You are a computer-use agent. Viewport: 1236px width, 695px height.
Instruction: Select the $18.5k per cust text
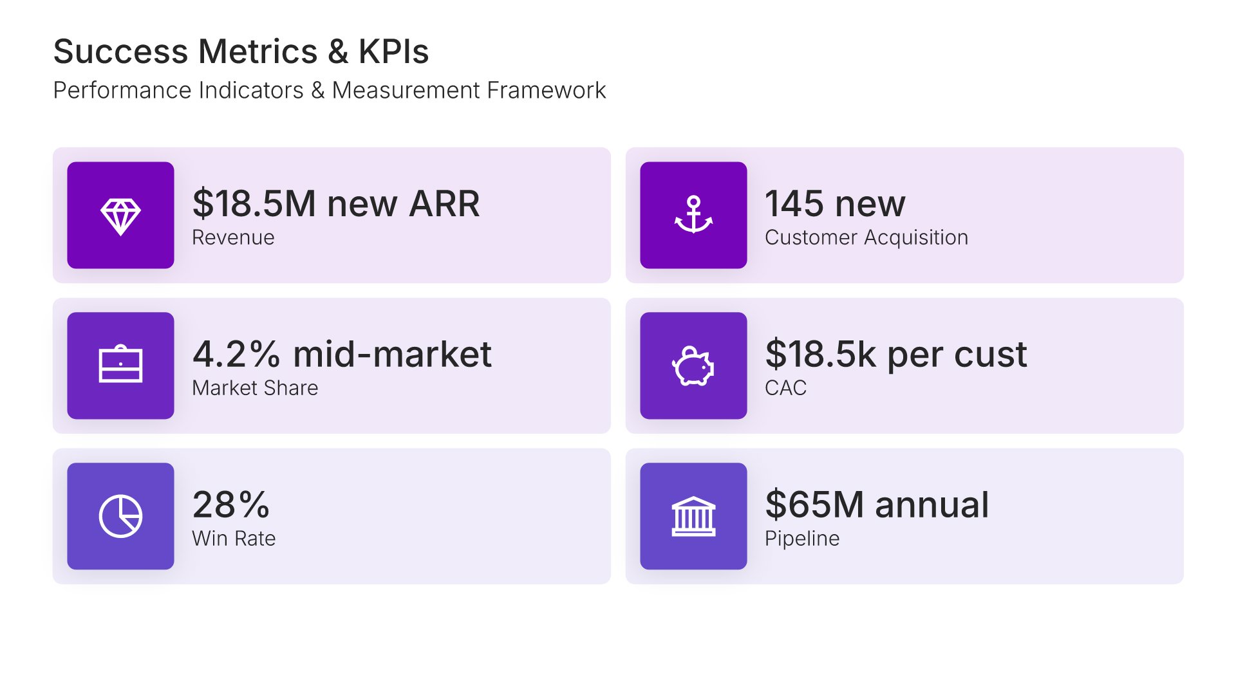click(895, 354)
